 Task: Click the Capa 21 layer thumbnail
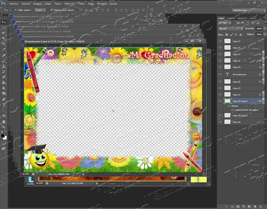(x=227, y=95)
